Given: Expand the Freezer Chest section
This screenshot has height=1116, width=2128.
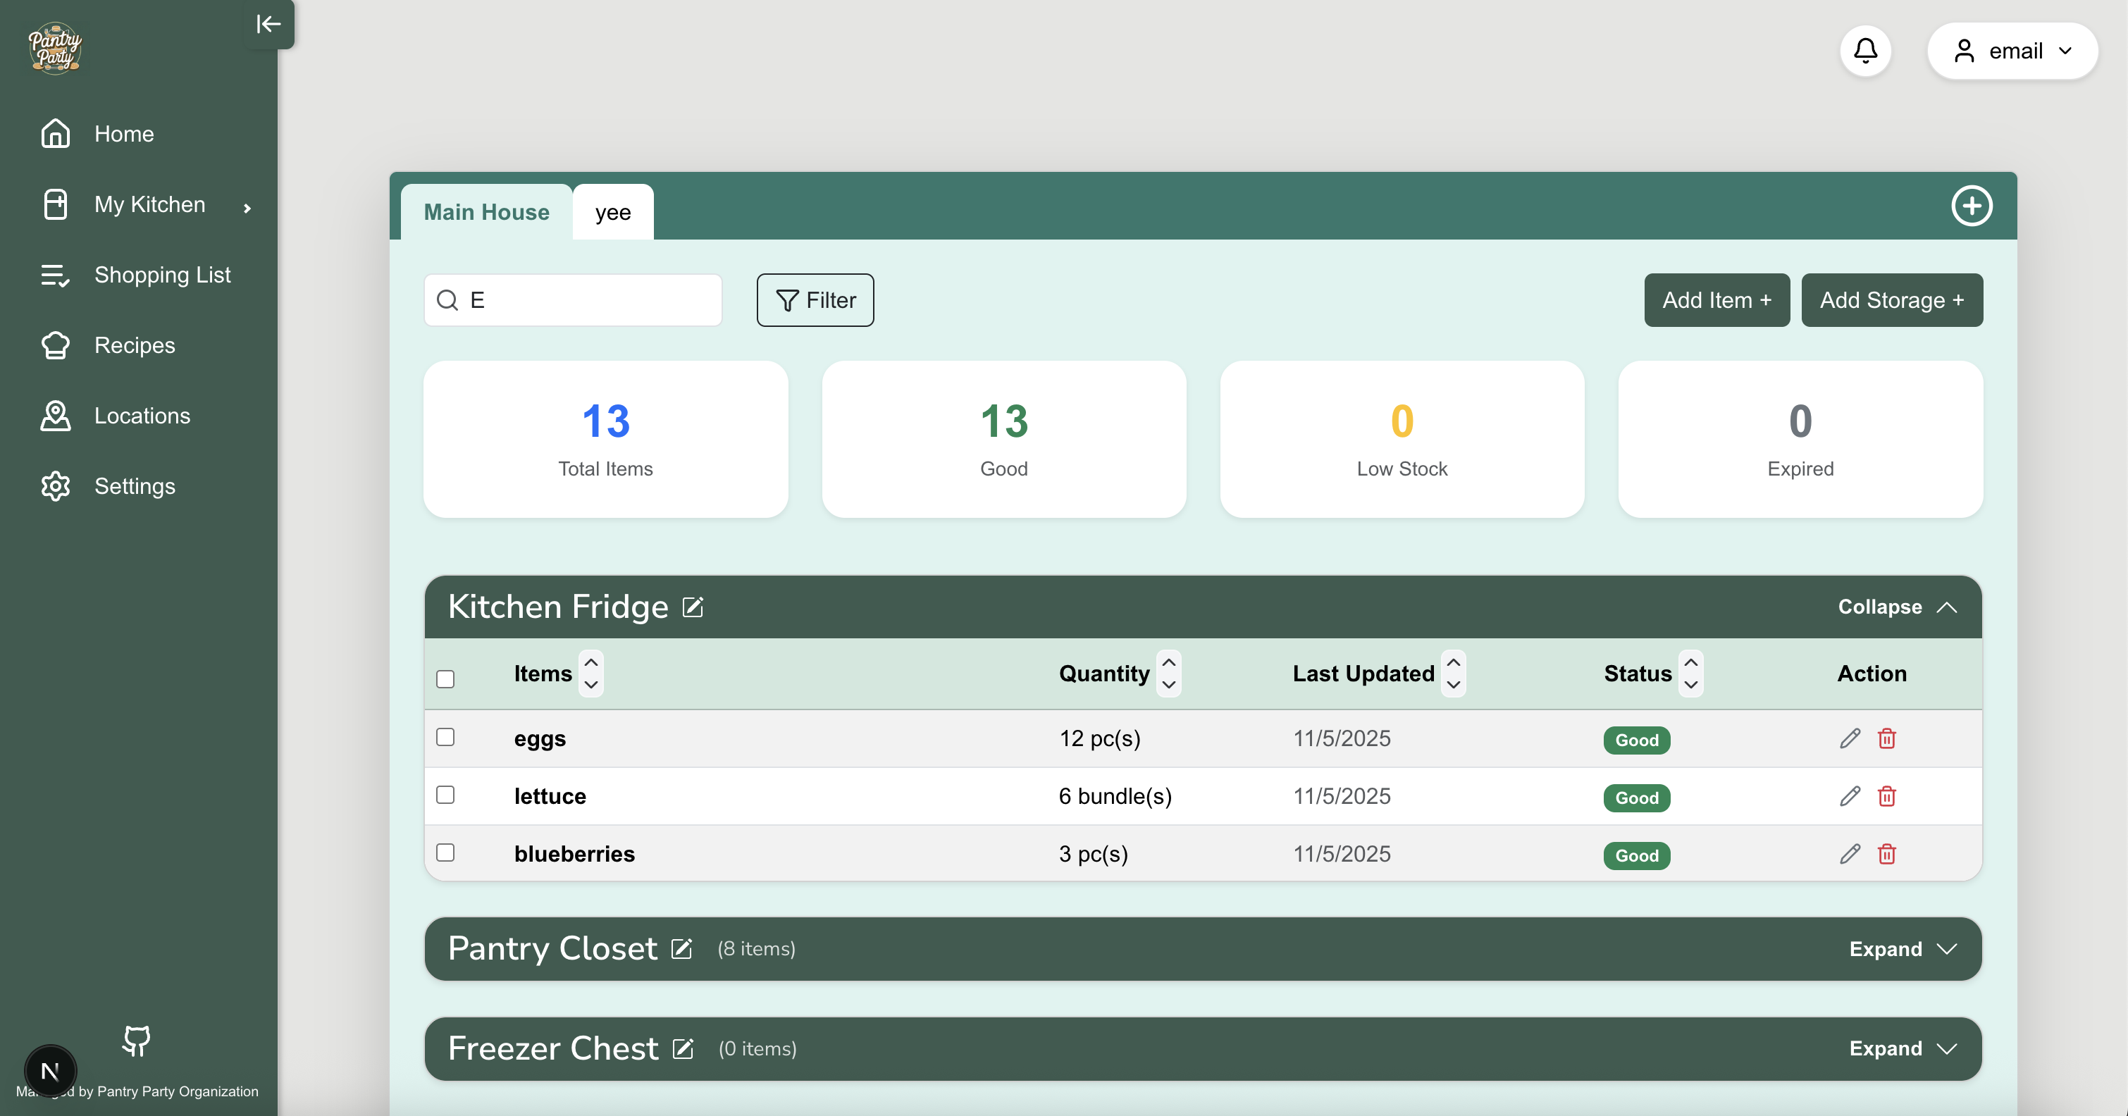Looking at the screenshot, I should pyautogui.click(x=1903, y=1049).
